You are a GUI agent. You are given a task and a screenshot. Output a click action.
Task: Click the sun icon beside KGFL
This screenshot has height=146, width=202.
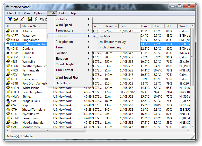click(8, 79)
